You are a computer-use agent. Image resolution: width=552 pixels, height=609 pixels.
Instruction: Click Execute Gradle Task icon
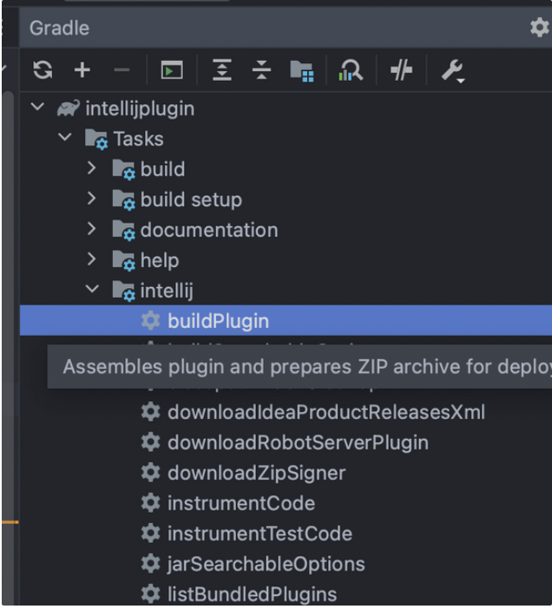pos(172,70)
